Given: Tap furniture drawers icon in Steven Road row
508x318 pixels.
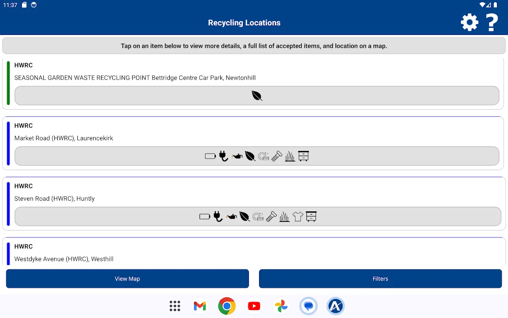Looking at the screenshot, I should pos(311,217).
